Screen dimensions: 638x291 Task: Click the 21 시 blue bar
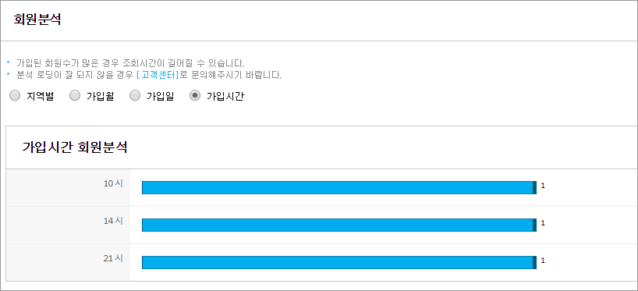[x=339, y=262]
